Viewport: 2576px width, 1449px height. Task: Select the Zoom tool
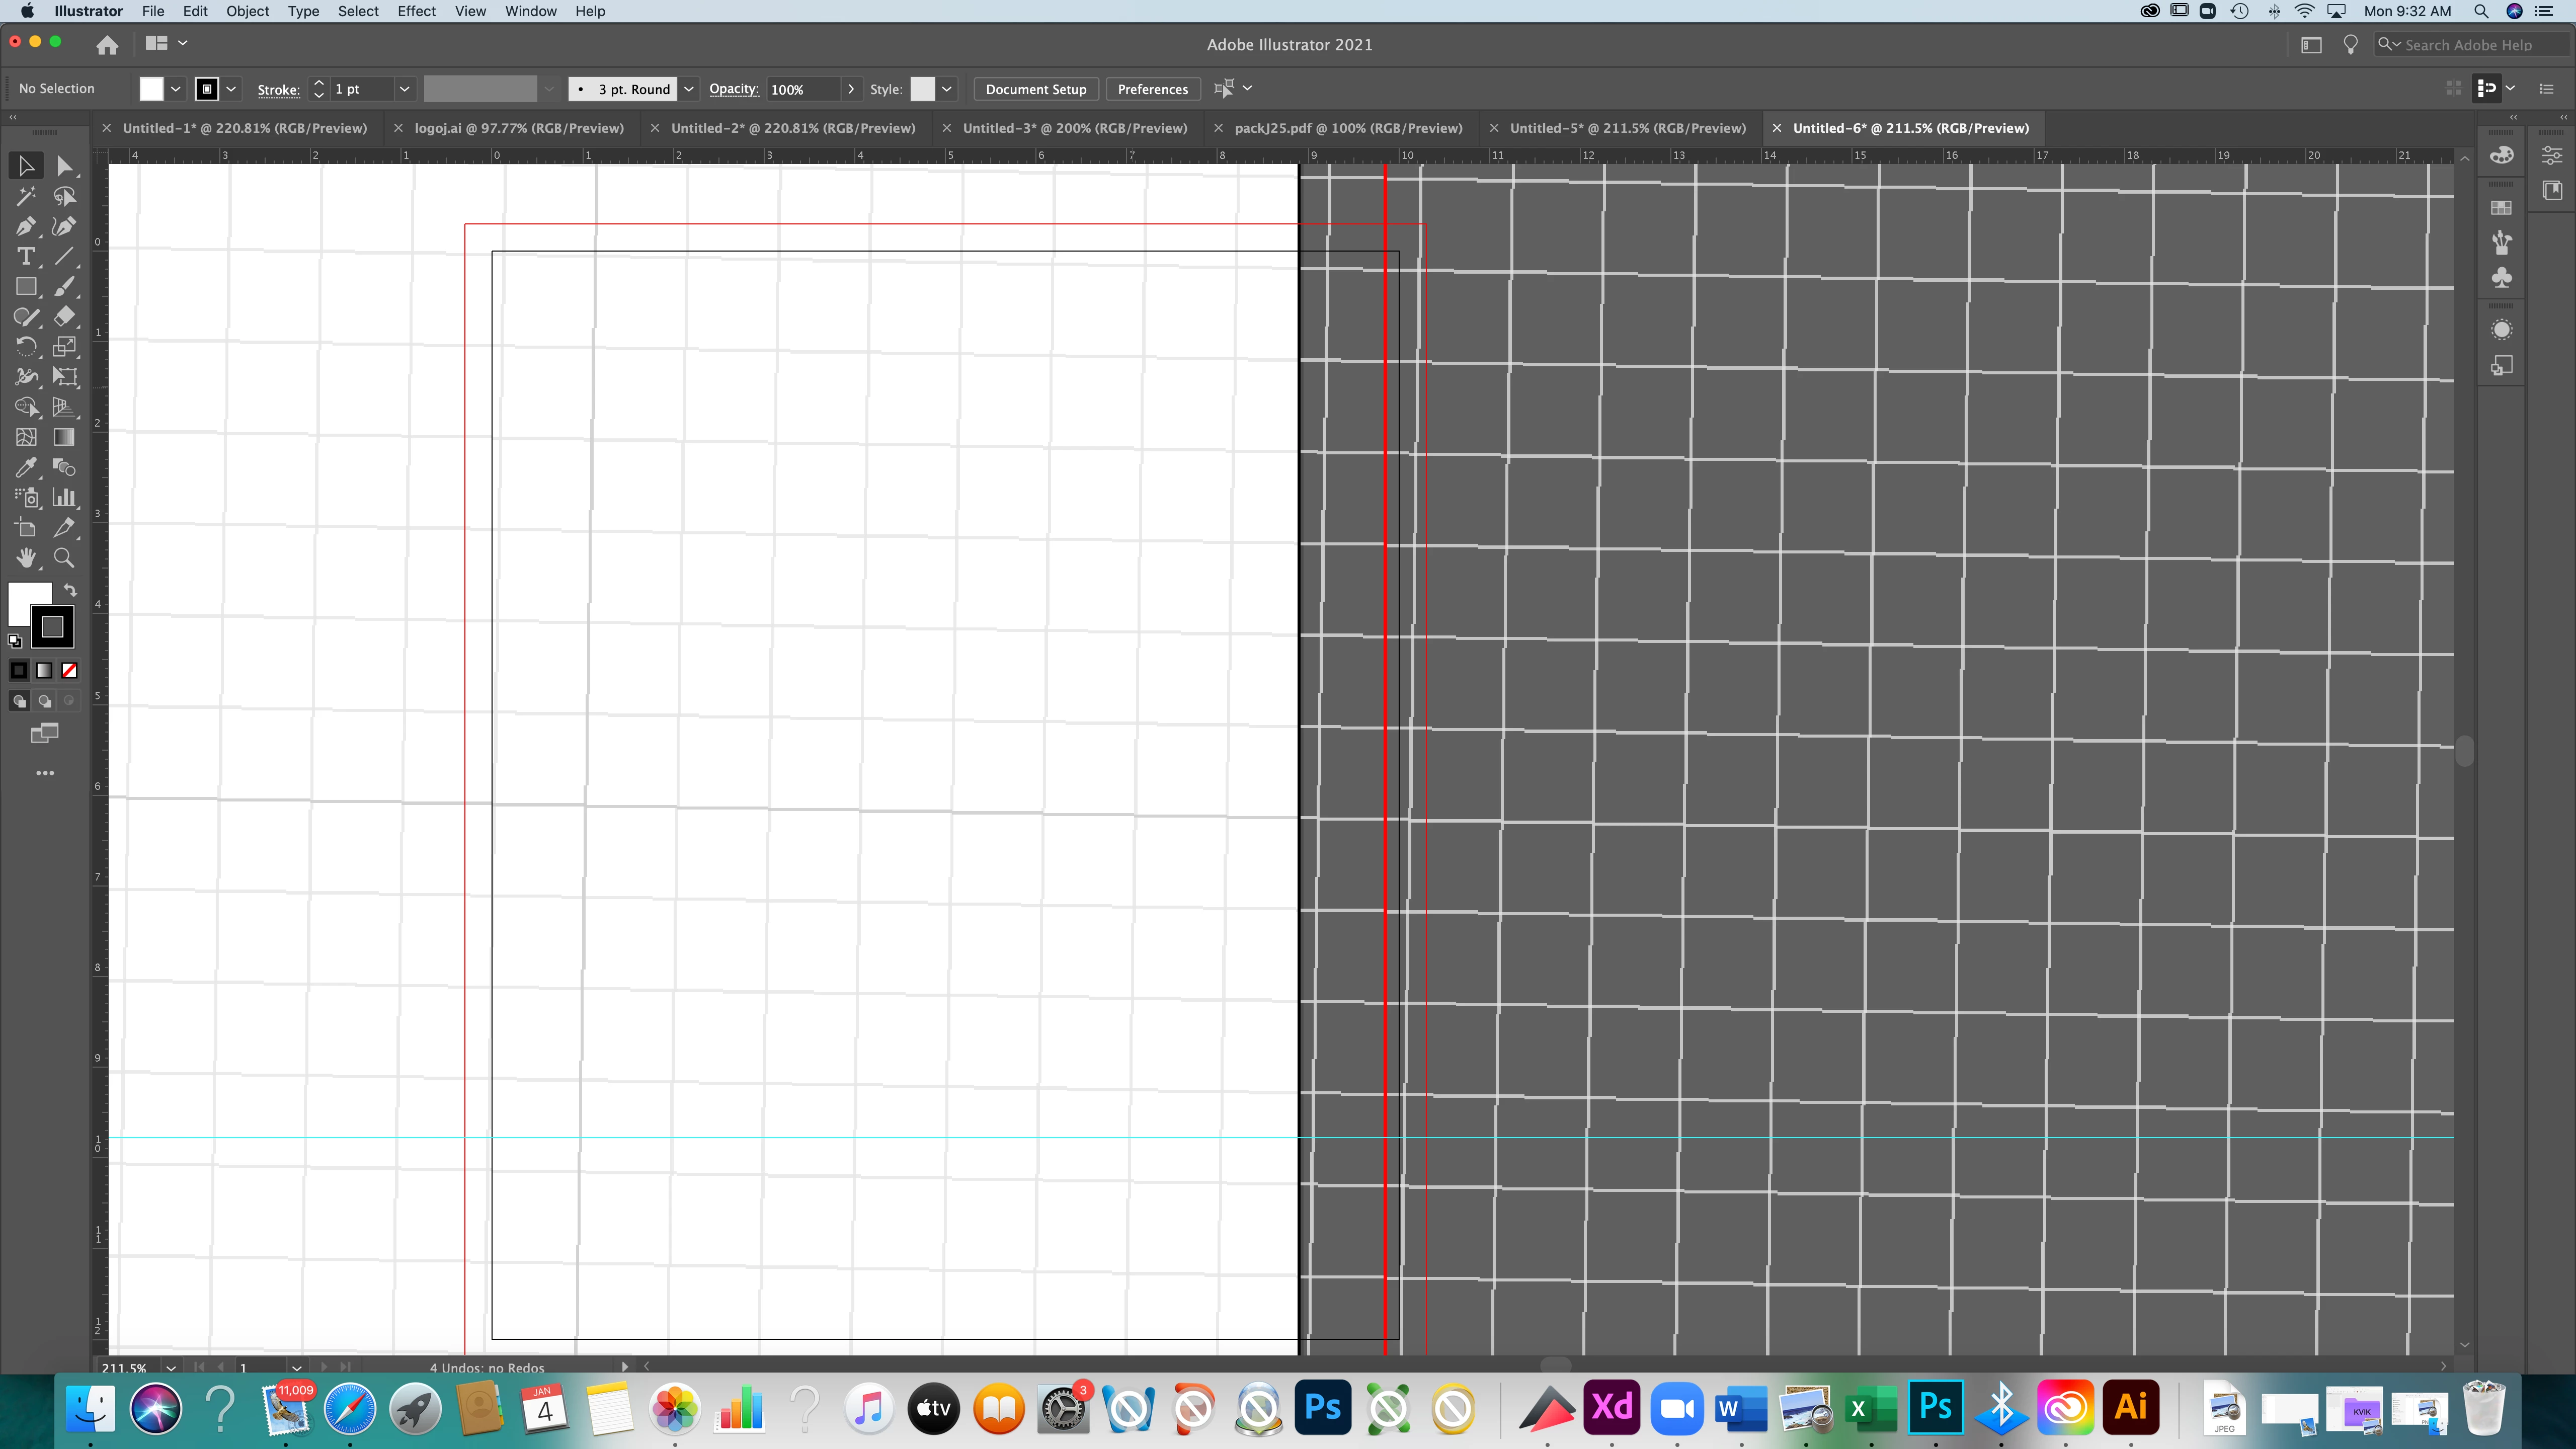click(x=64, y=558)
